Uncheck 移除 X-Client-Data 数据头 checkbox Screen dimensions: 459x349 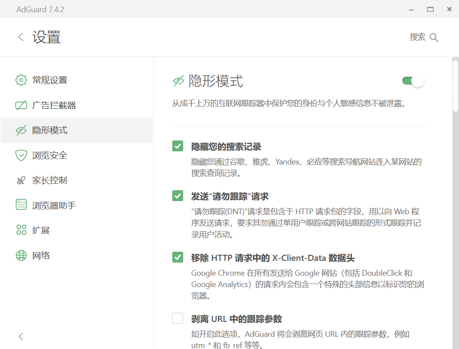point(177,257)
